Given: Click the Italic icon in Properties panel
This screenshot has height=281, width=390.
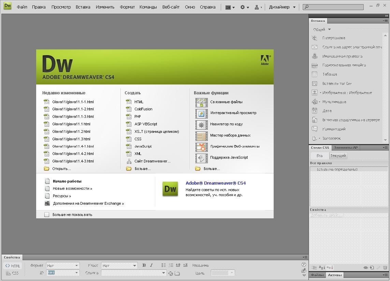Looking at the screenshot, I should [x=151, y=265].
